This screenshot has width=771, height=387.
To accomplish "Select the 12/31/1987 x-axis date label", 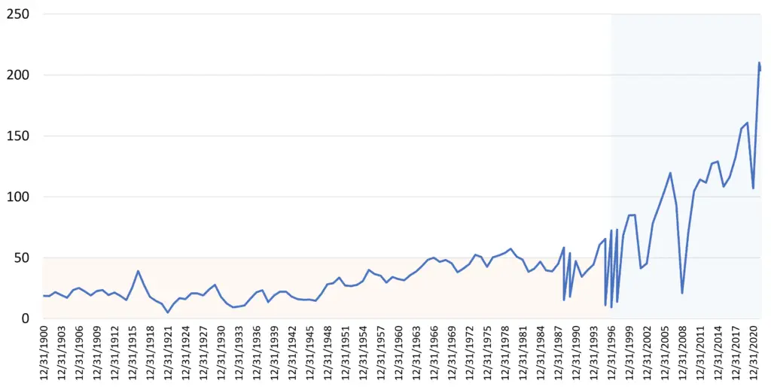I will 559,352.
